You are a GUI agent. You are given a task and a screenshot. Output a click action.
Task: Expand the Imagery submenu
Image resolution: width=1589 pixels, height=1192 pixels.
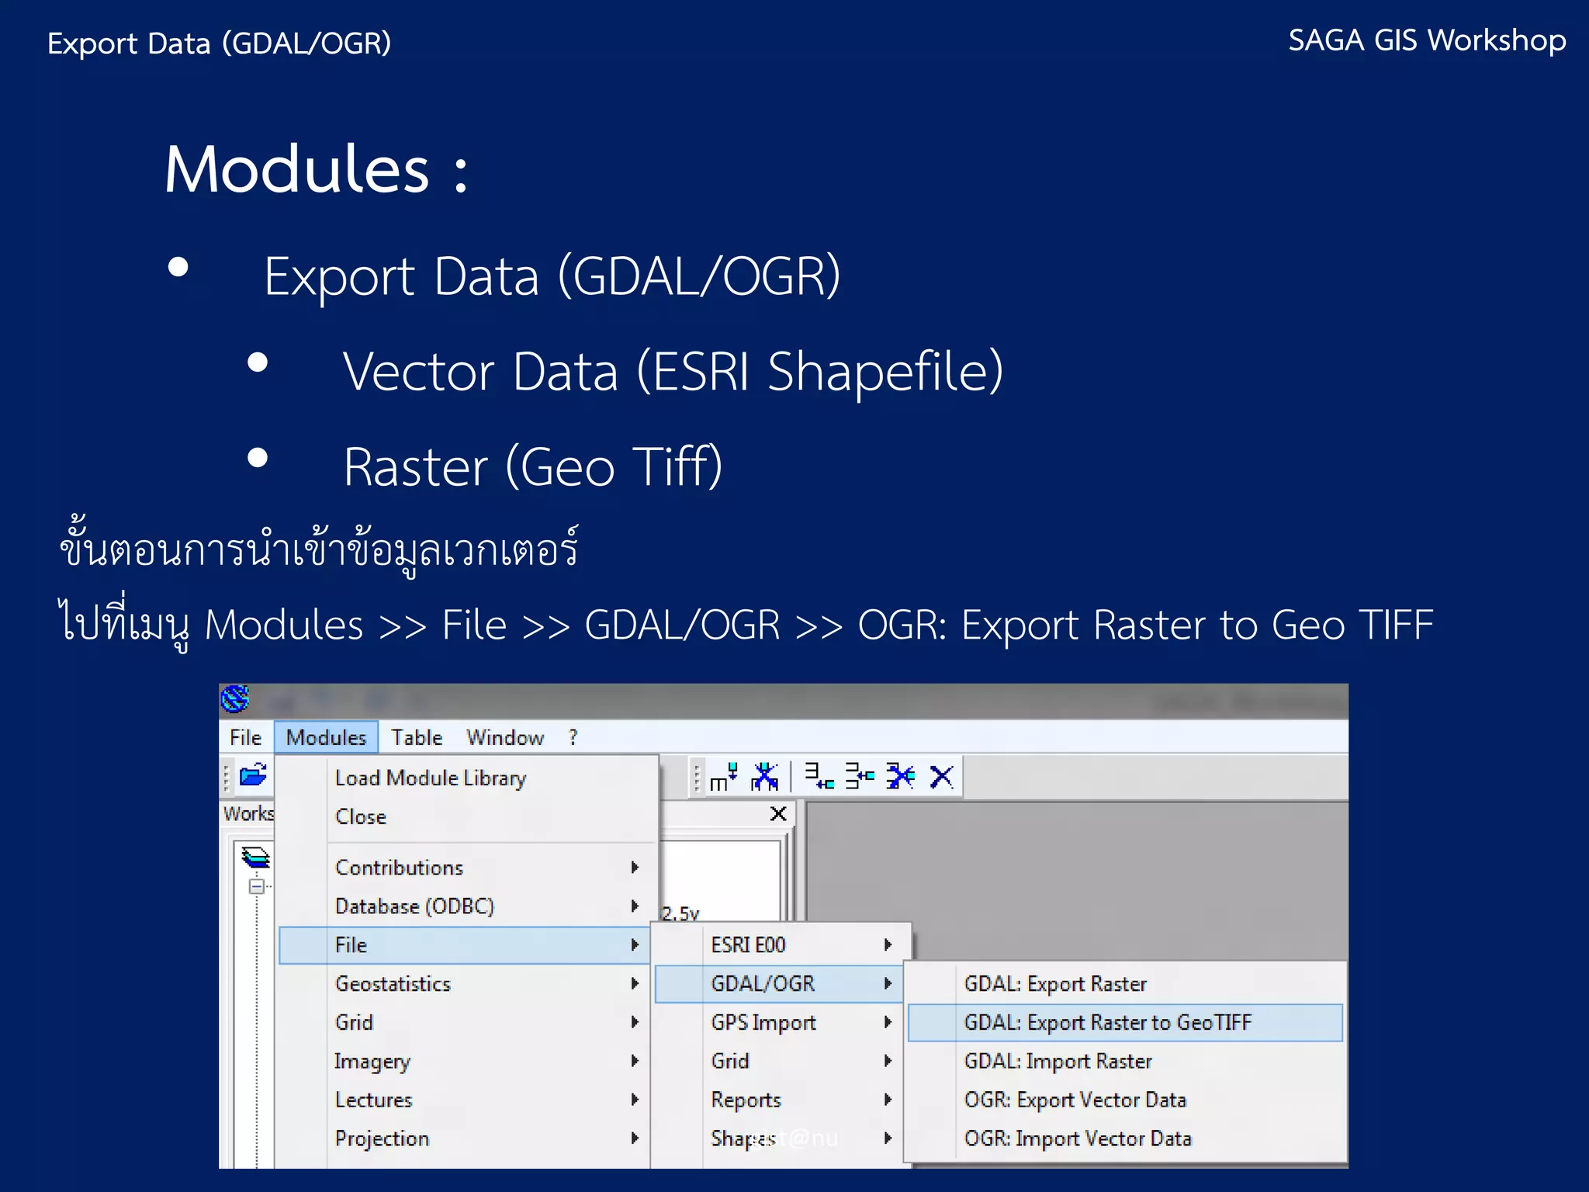tap(464, 1062)
